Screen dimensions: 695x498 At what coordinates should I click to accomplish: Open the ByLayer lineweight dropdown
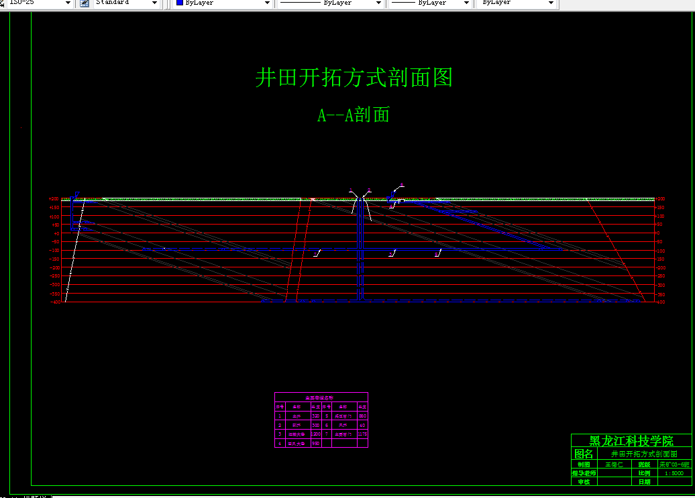coord(466,3)
